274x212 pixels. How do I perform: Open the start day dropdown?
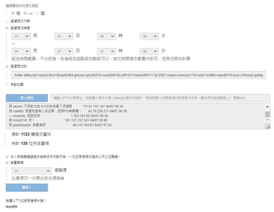64,36
